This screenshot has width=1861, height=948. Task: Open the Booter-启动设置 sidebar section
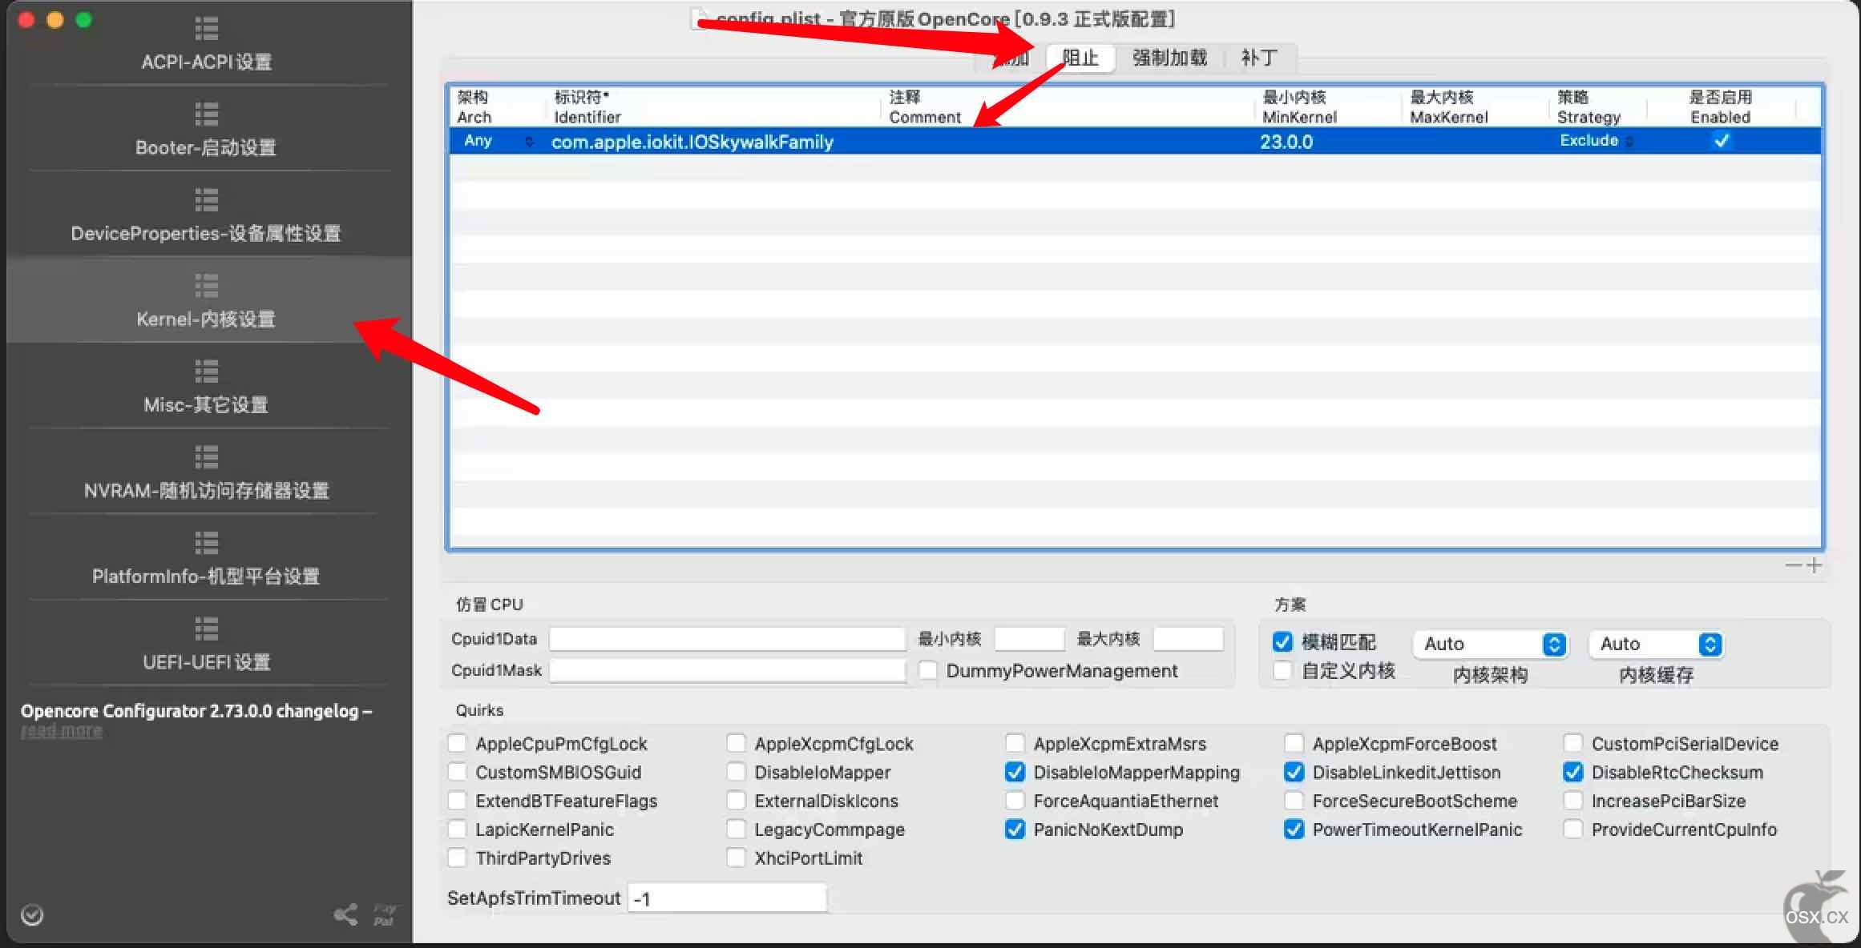pos(207,130)
